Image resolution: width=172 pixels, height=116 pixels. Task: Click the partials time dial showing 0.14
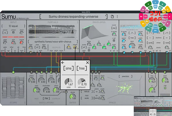click(x=31, y=47)
